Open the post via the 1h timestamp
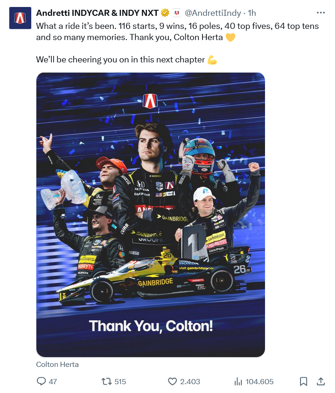Image resolution: width=335 pixels, height=393 pixels. pyautogui.click(x=251, y=13)
